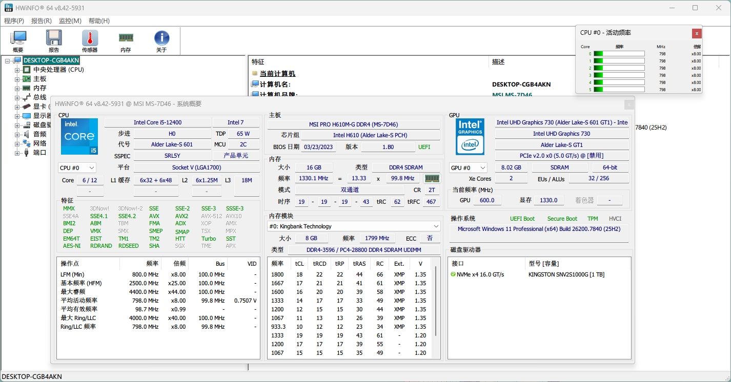Viewport: 731px width, 382px height.
Task: Click the chip icon beside 中央处理器 (CPU)
Action: (27, 70)
